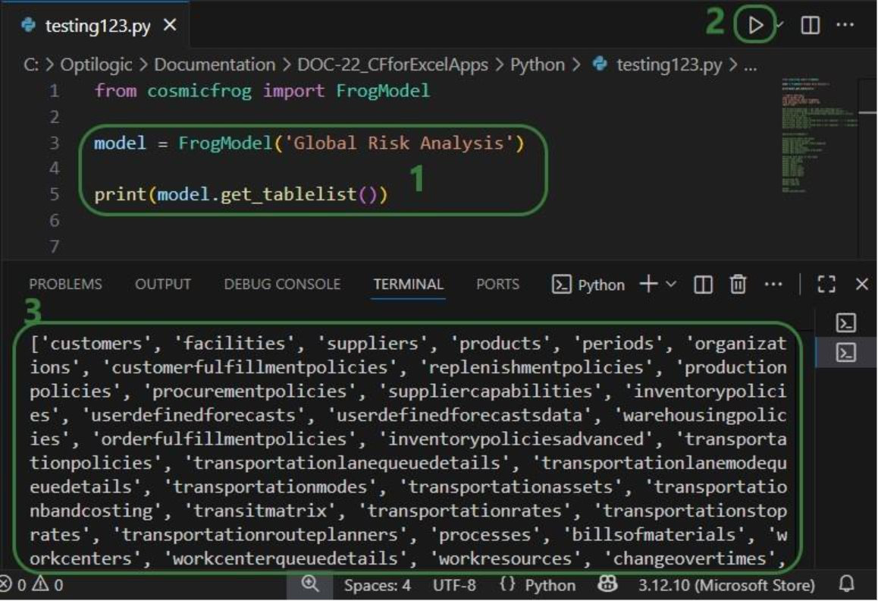The image size is (878, 601).
Task: Split the editor to the right
Action: 811,25
